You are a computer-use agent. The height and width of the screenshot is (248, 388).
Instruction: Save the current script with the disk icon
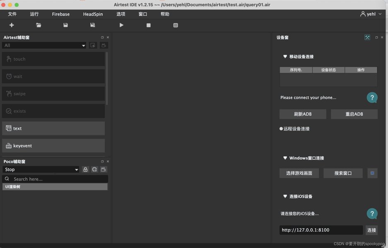[65, 25]
